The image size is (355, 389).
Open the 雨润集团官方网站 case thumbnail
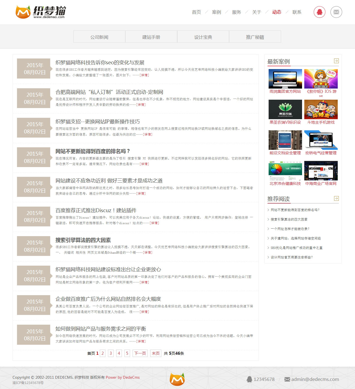[x=285, y=79]
